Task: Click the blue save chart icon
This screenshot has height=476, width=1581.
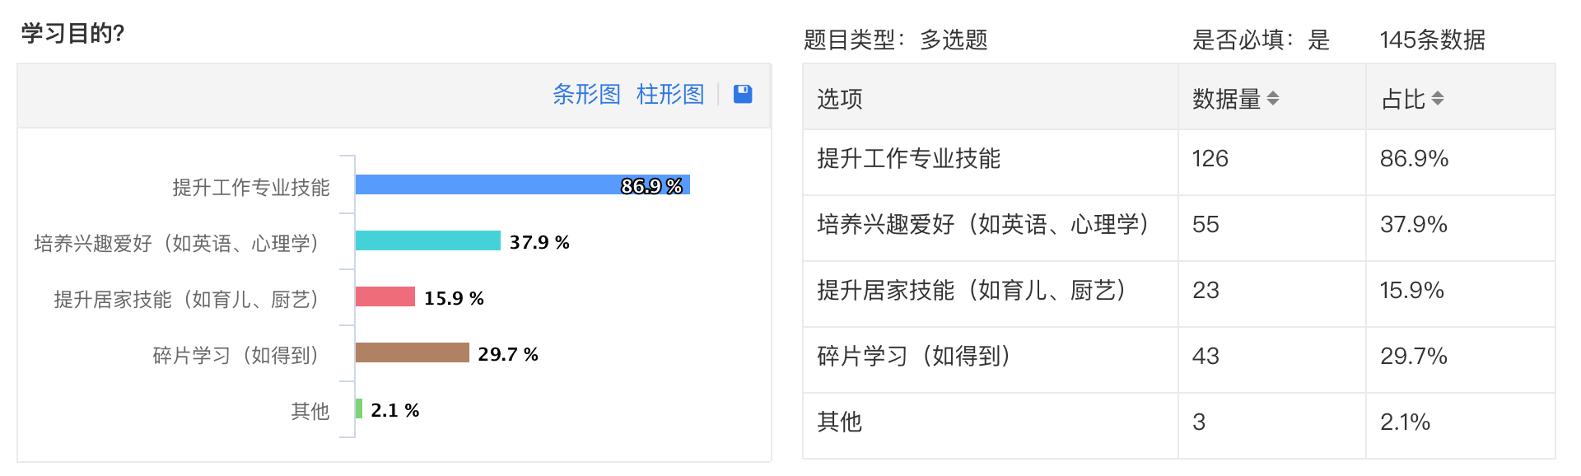Action: [x=743, y=94]
